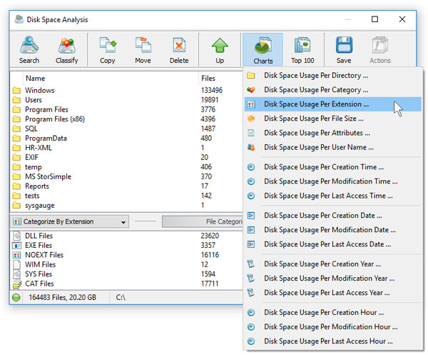Screen dimensions: 428x355
Task: Open Disk Space Usage Per Creation Date
Action: [x=332, y=215]
